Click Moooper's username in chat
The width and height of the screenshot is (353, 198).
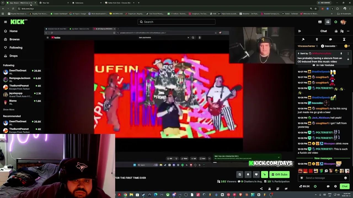[329, 144]
